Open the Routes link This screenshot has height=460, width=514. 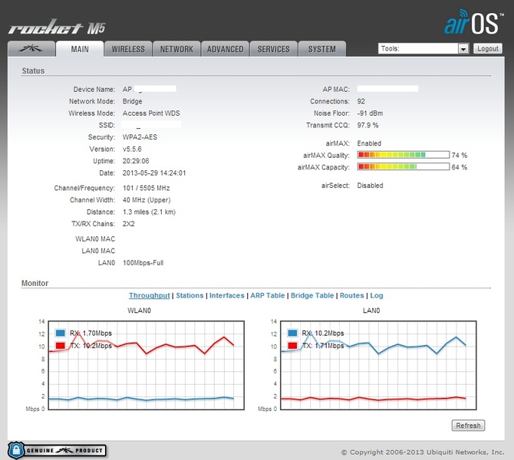[x=351, y=295]
